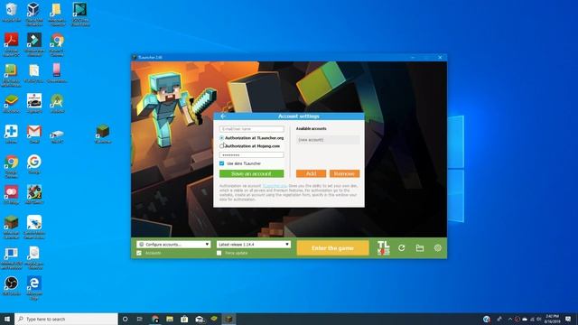
Task: Open the TLauncher.org link in description text
Action: pyautogui.click(x=275, y=186)
